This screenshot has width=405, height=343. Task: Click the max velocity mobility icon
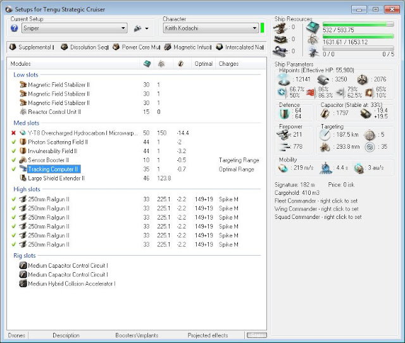[283, 168]
